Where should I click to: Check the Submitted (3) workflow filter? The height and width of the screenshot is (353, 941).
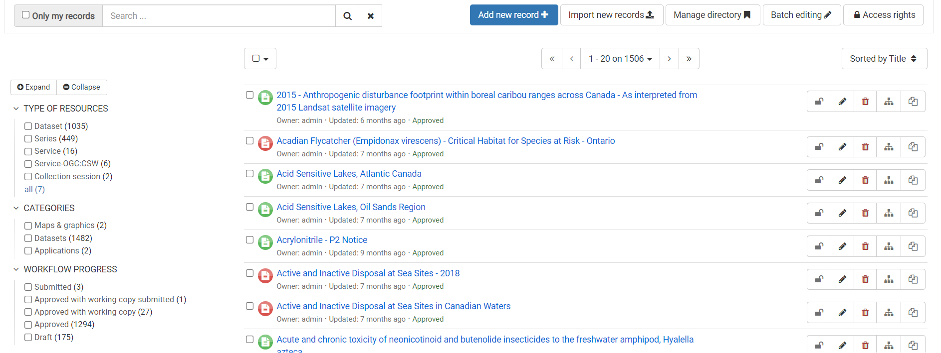coord(28,287)
